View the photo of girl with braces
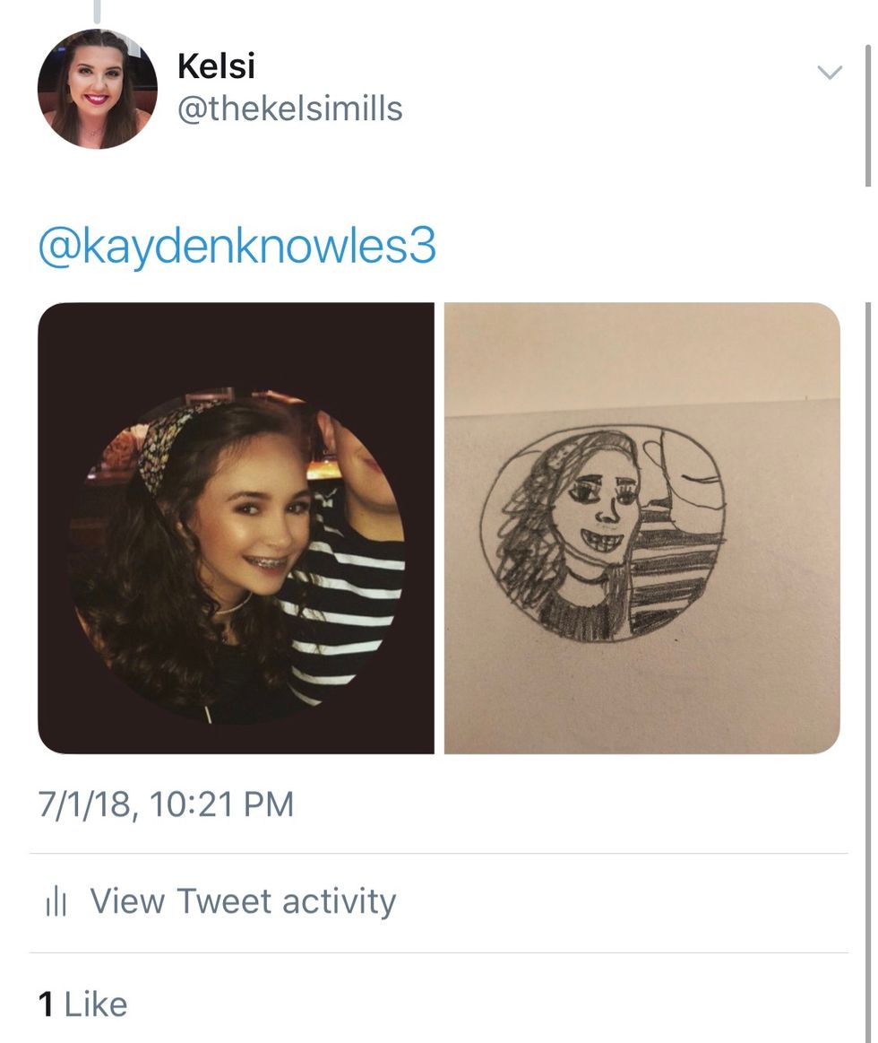The width and height of the screenshot is (878, 1043). click(236, 528)
